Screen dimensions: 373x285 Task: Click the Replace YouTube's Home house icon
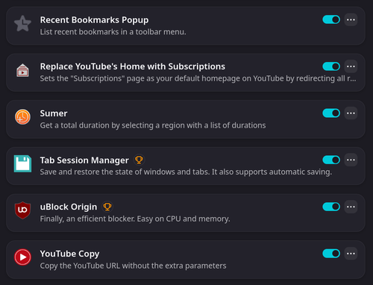[22, 70]
